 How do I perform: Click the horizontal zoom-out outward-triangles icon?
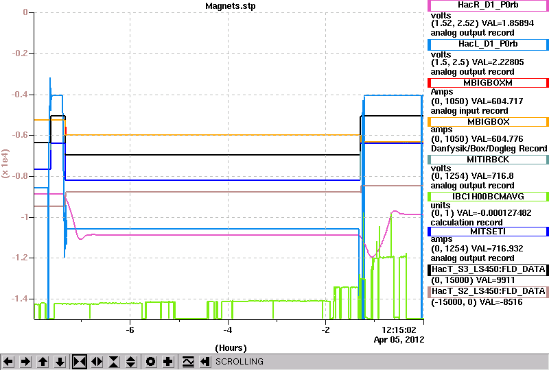click(x=97, y=362)
